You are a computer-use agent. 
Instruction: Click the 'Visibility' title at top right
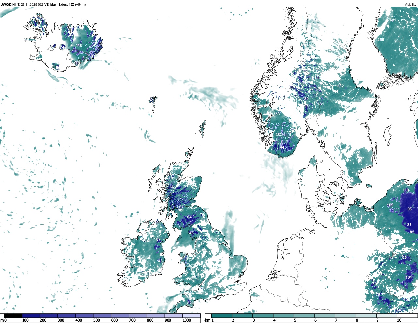pos(410,4)
